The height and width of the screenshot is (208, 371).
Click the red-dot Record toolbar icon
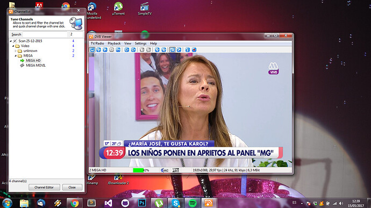pos(194,49)
